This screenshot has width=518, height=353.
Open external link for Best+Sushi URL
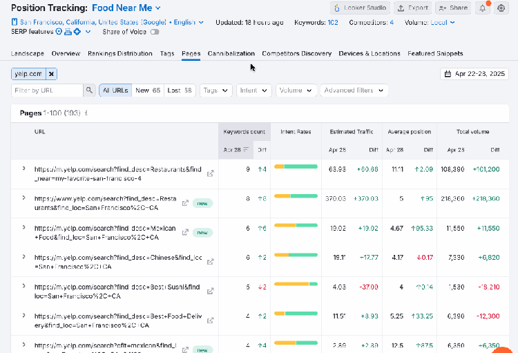pos(211,292)
